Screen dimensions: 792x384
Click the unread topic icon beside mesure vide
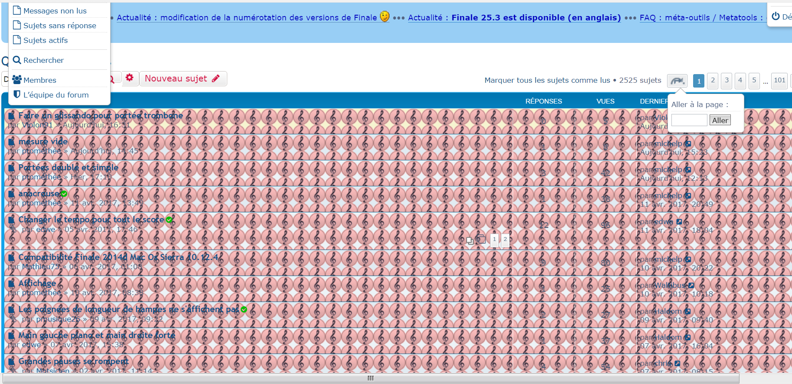pyautogui.click(x=11, y=142)
